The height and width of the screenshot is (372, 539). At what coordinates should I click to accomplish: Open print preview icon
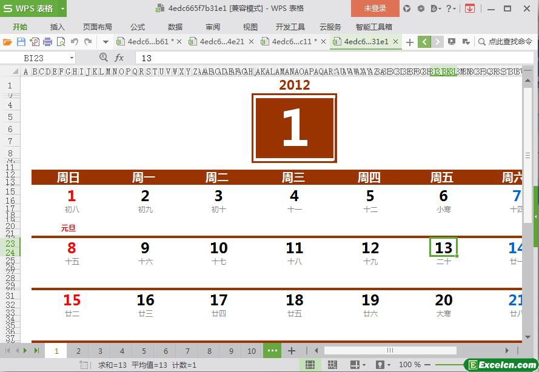tap(61, 42)
